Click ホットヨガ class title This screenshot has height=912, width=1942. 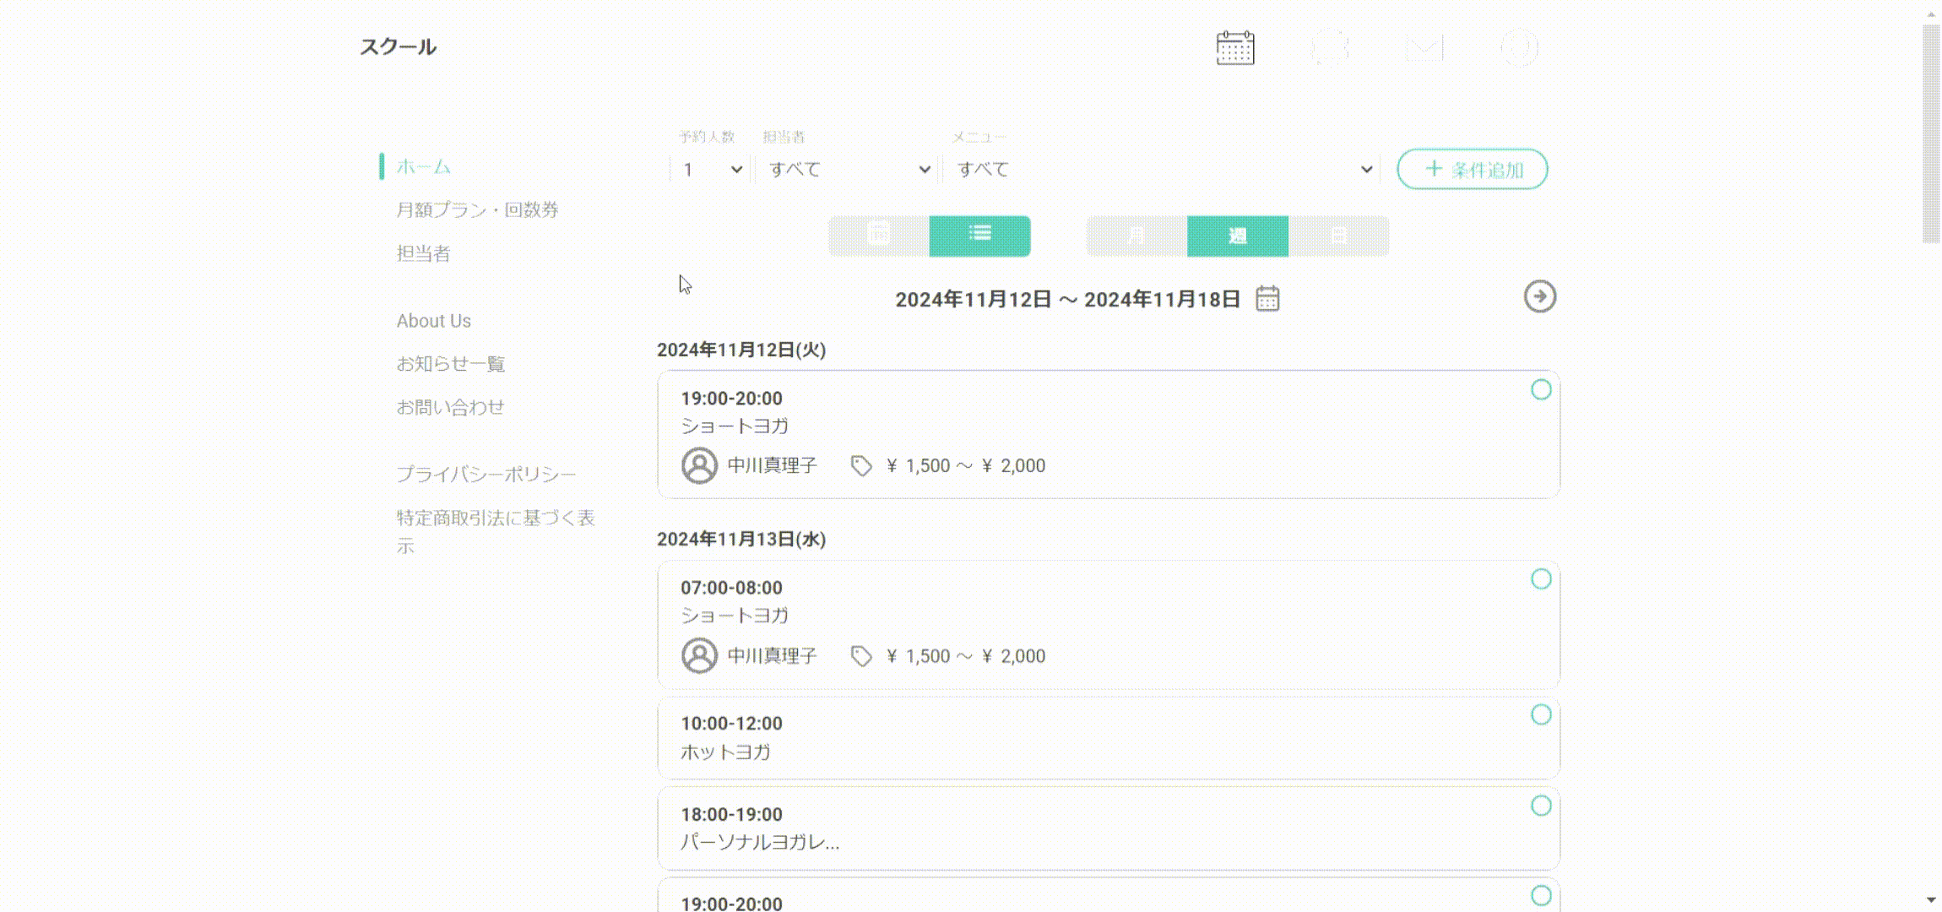725,752
